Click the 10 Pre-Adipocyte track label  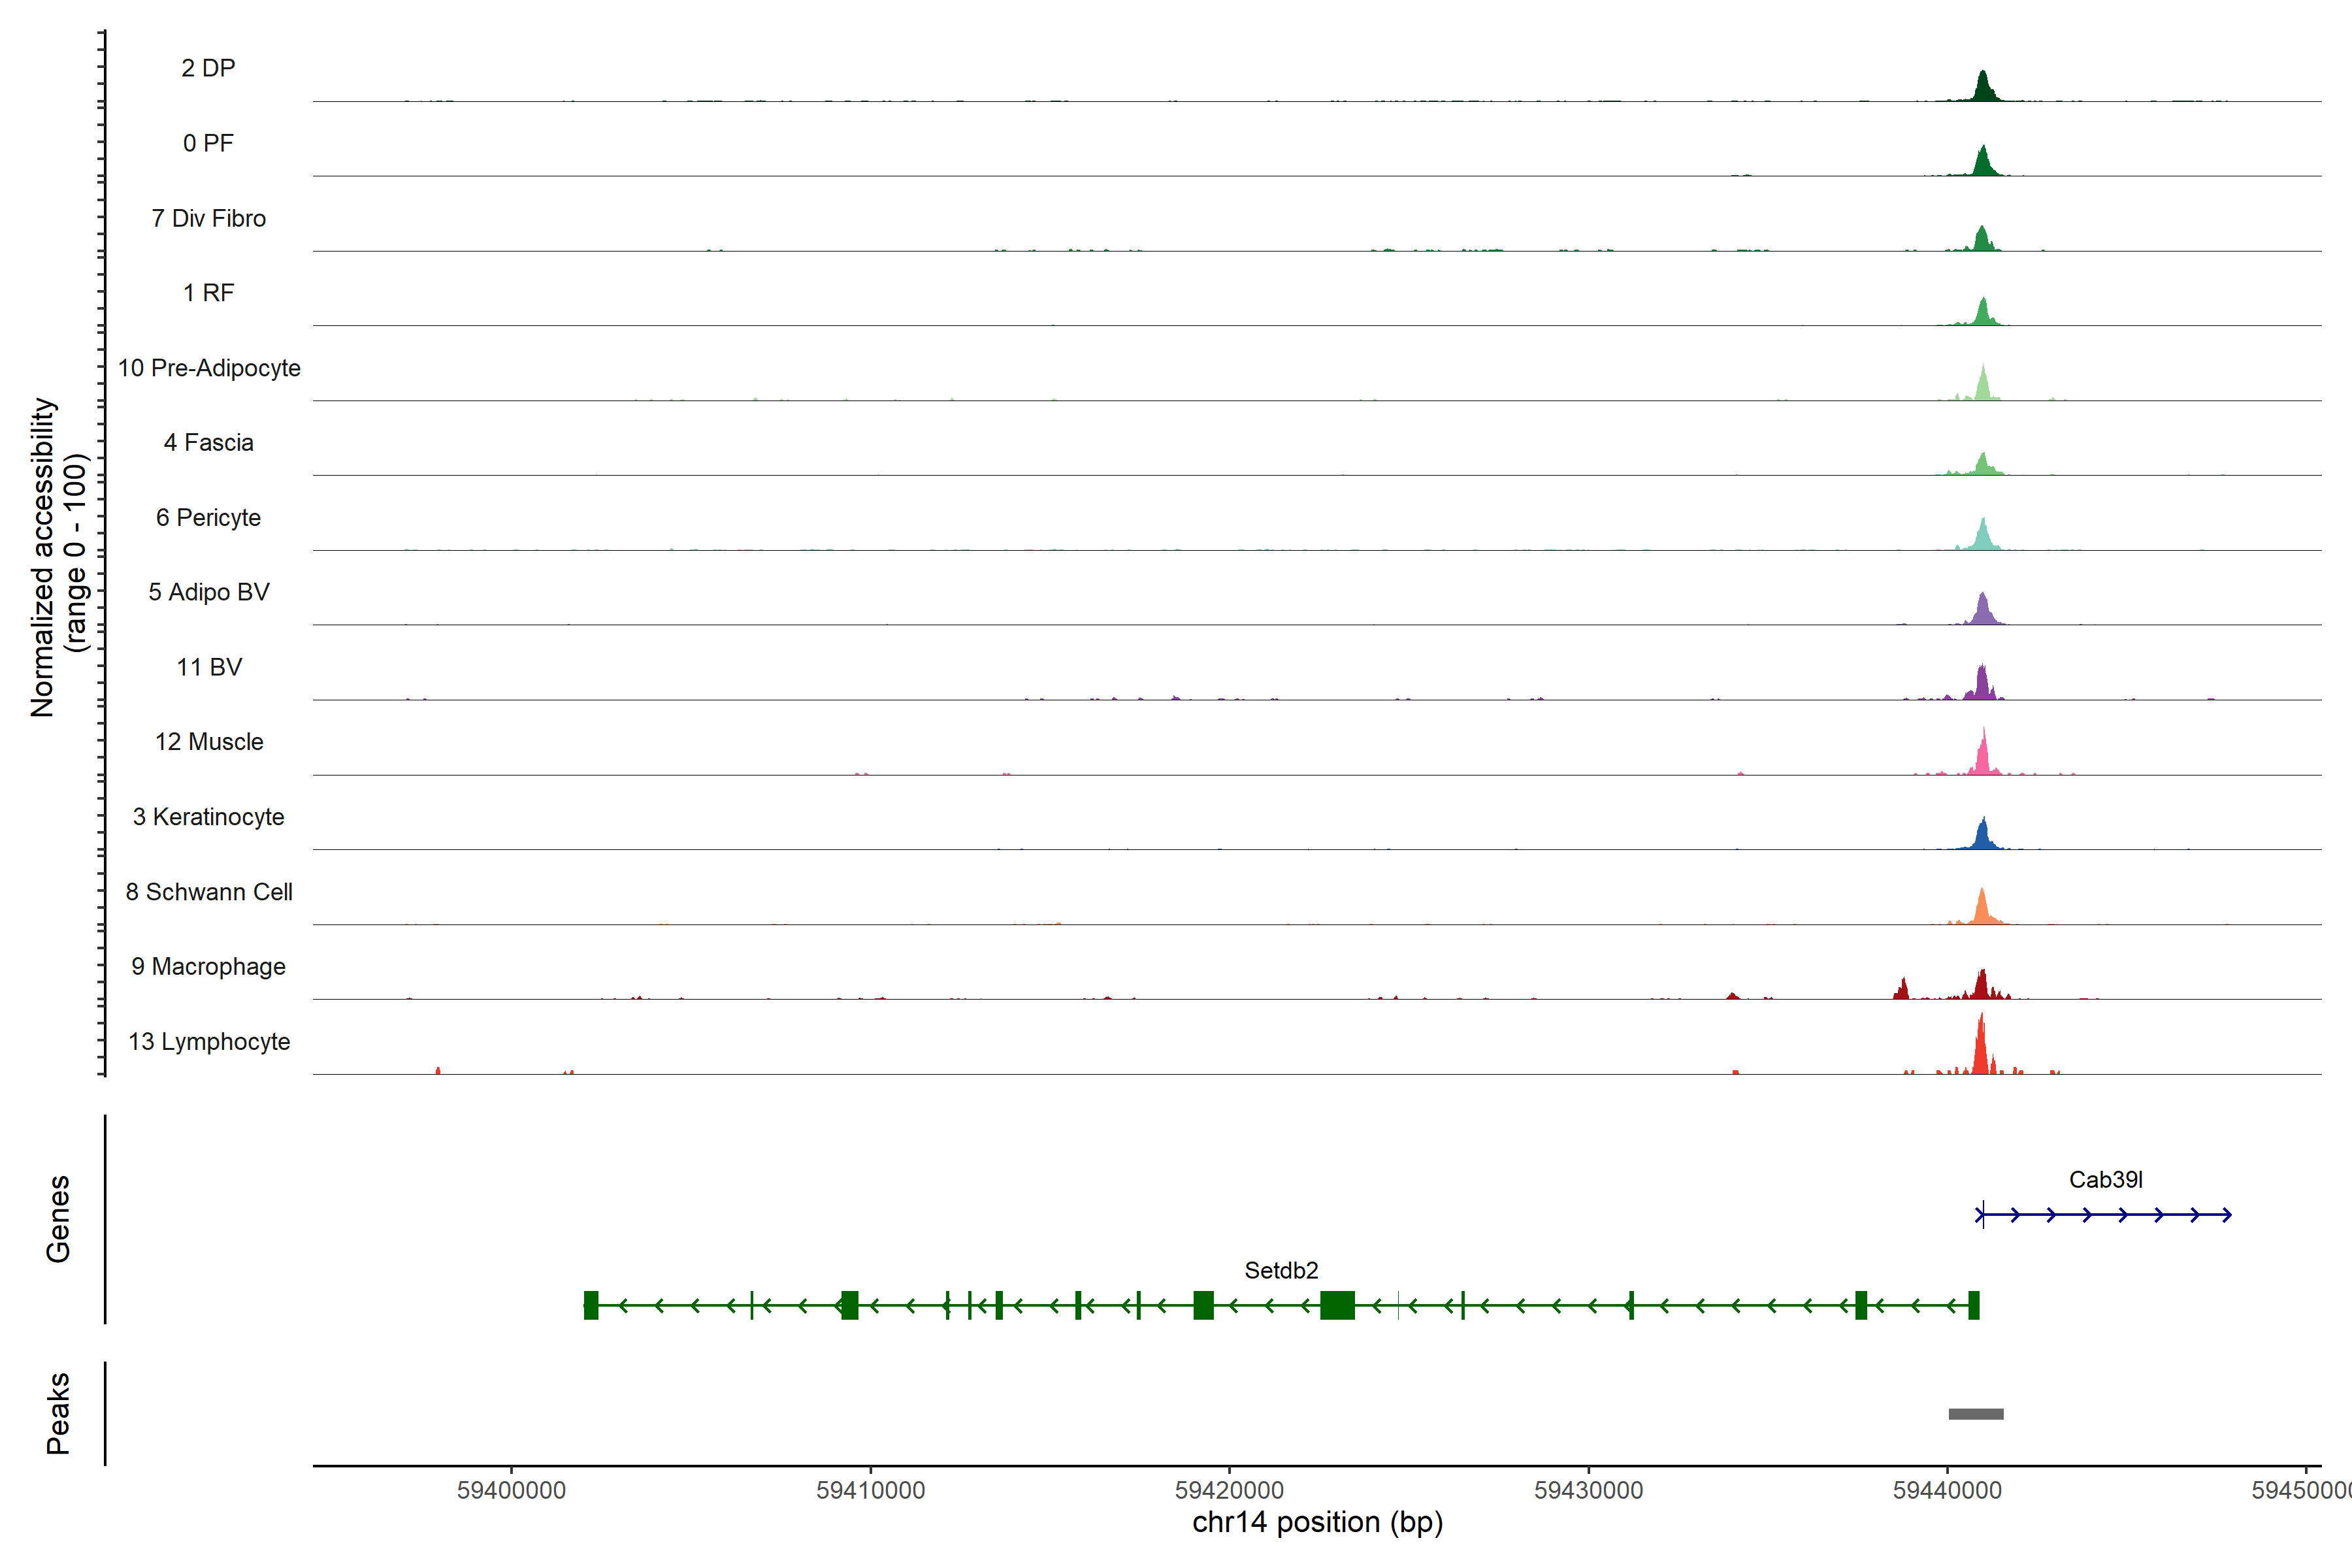(x=209, y=368)
